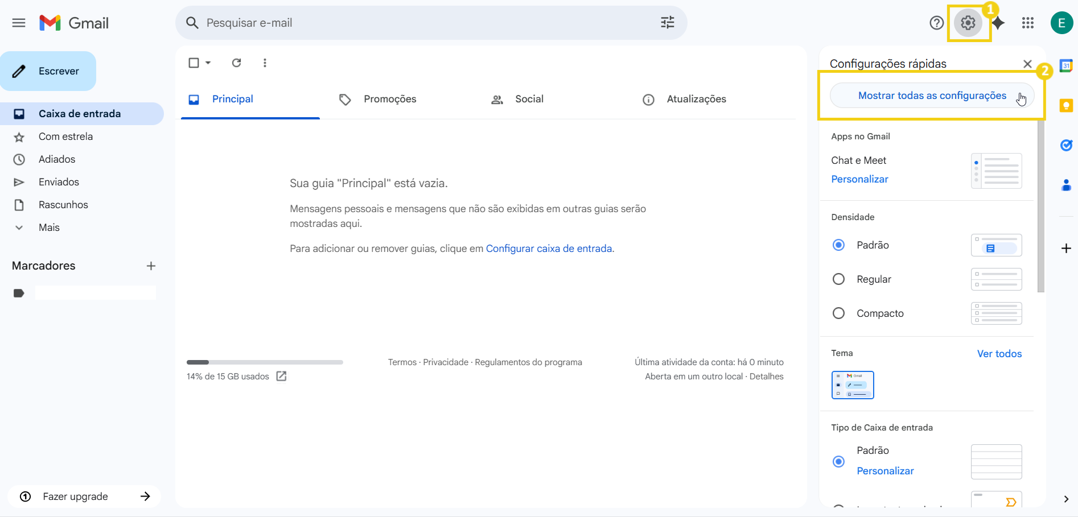Open the Privacidade link
1078x517 pixels.
click(446, 362)
